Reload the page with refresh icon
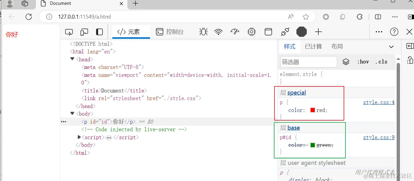Viewport: 414px width, 181px height. pyautogui.click(x=29, y=17)
